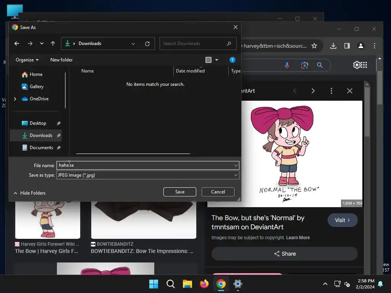Open the Chrome profile icon

360,46
